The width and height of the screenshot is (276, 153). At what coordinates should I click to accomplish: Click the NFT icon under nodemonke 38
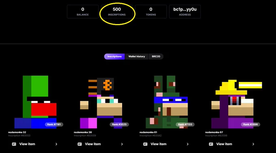tap(80, 144)
